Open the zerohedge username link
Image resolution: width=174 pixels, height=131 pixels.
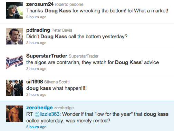pyautogui.click(x=39, y=108)
